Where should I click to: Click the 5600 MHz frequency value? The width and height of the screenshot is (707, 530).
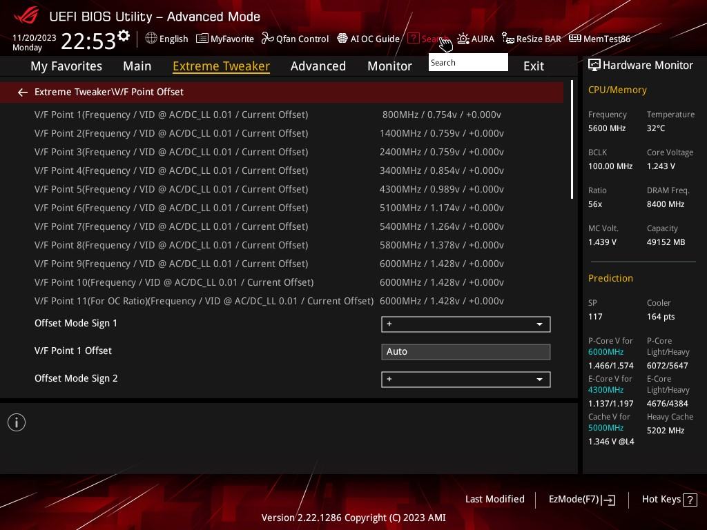pos(607,128)
